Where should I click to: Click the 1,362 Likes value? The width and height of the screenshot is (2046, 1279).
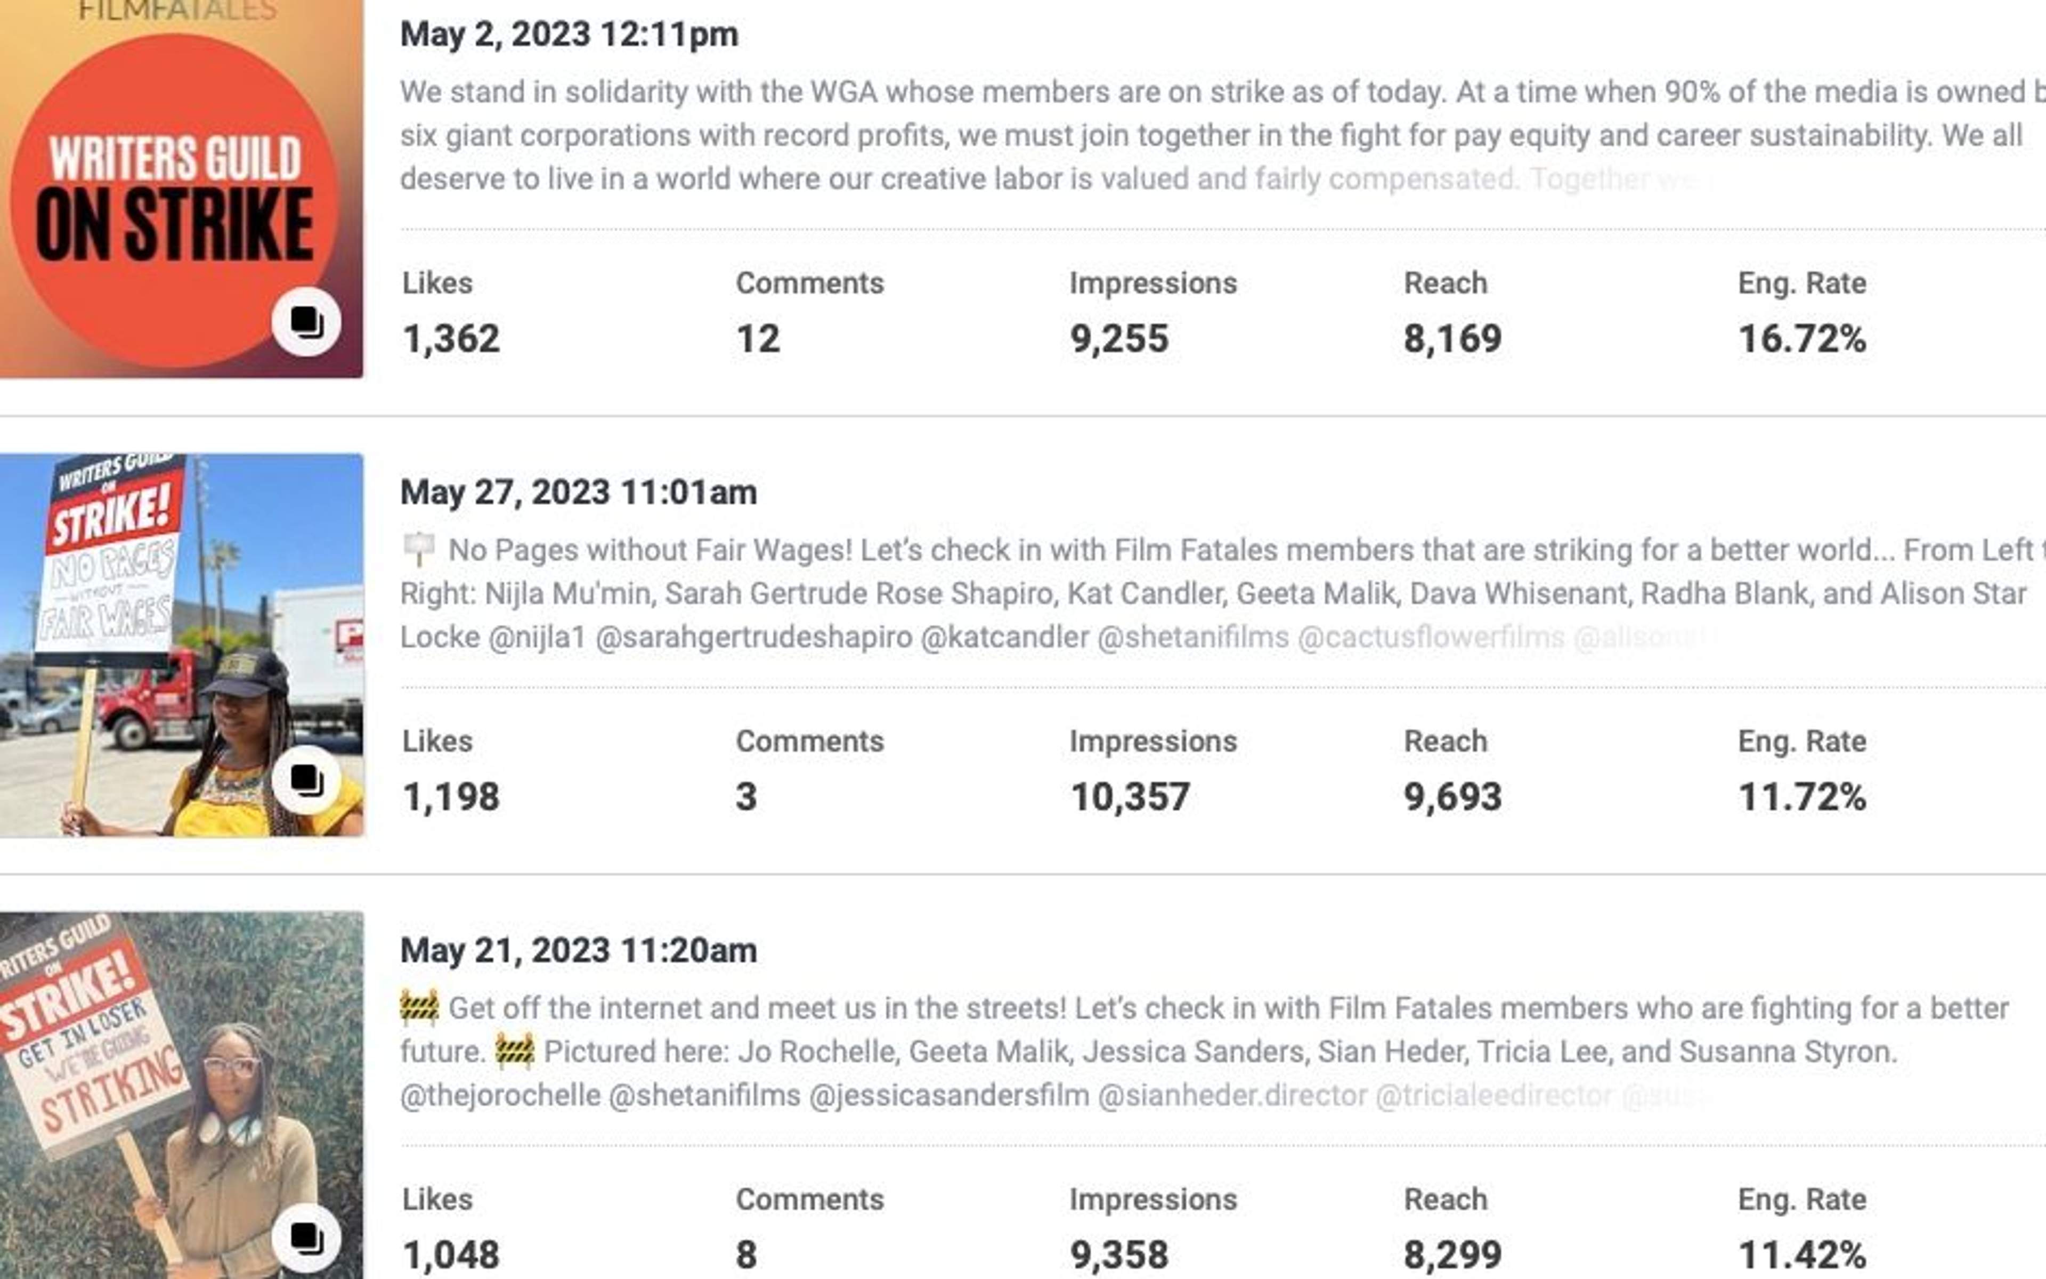click(451, 339)
